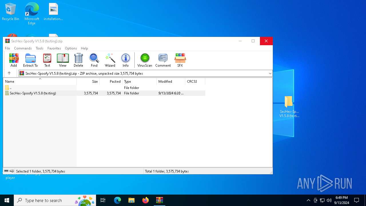
Task: Launch Firefox from the taskbar
Action: point(146,200)
